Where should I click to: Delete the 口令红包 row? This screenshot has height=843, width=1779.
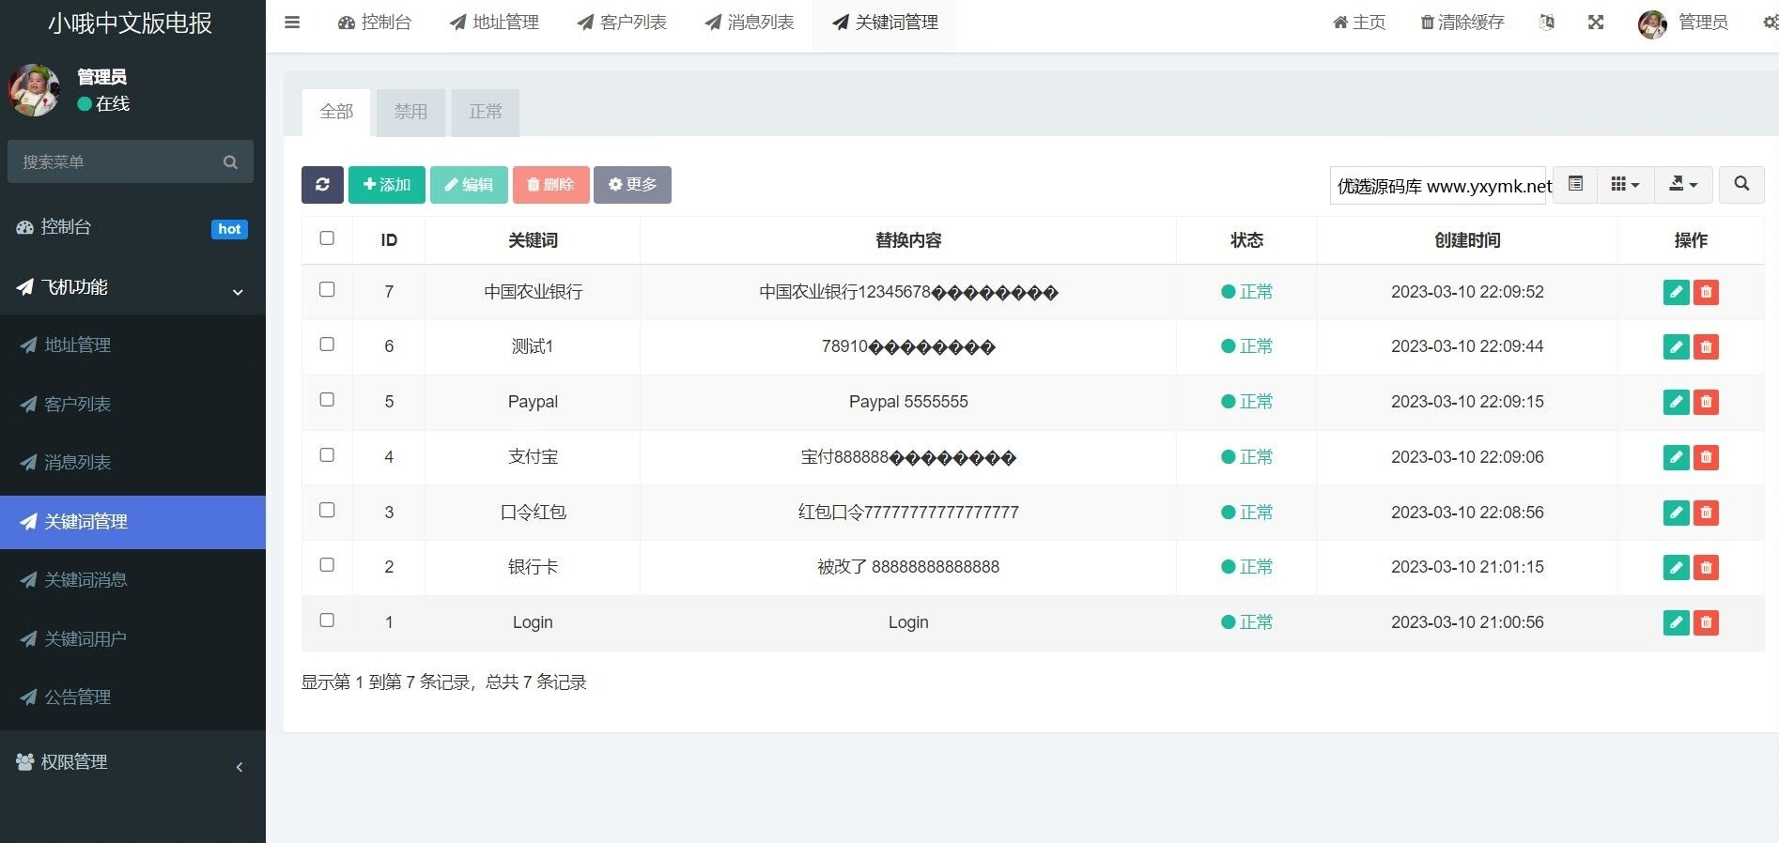point(1706,513)
